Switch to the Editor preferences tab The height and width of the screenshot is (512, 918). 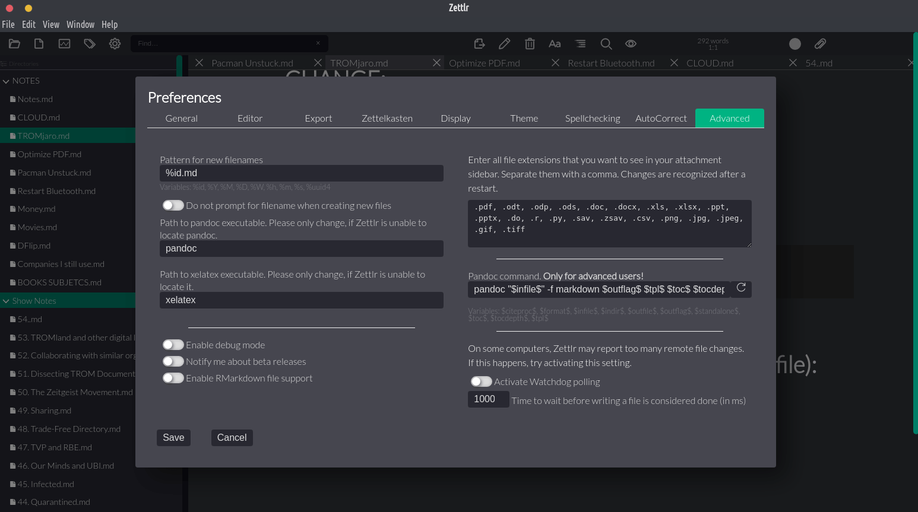[250, 118]
